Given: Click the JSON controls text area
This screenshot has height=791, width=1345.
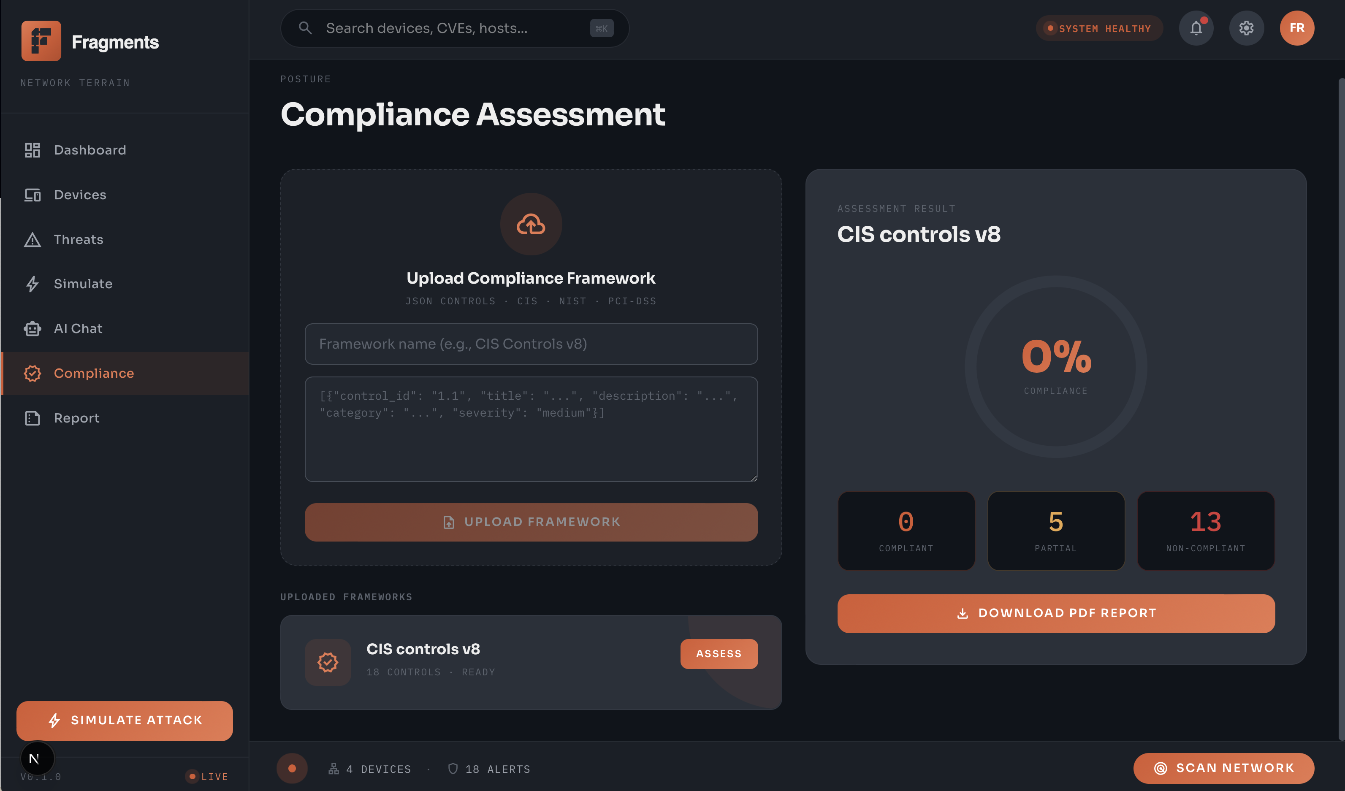Looking at the screenshot, I should pos(531,430).
